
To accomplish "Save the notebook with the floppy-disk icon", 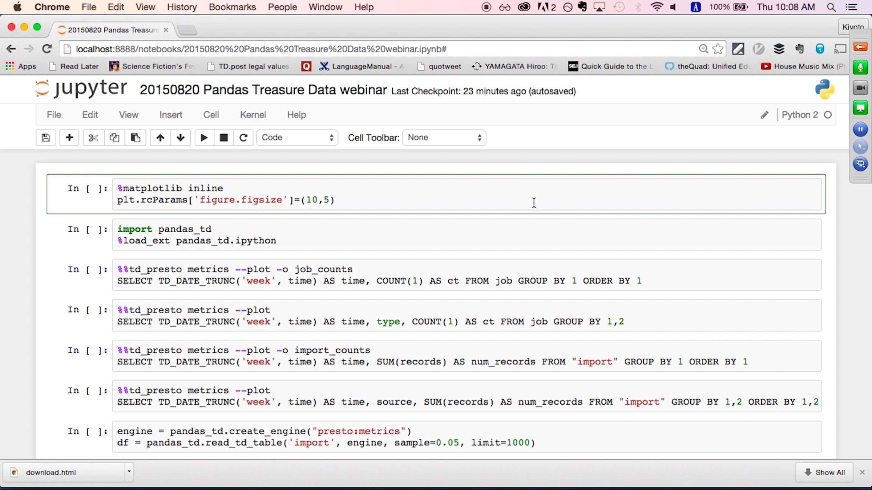I will pyautogui.click(x=46, y=138).
